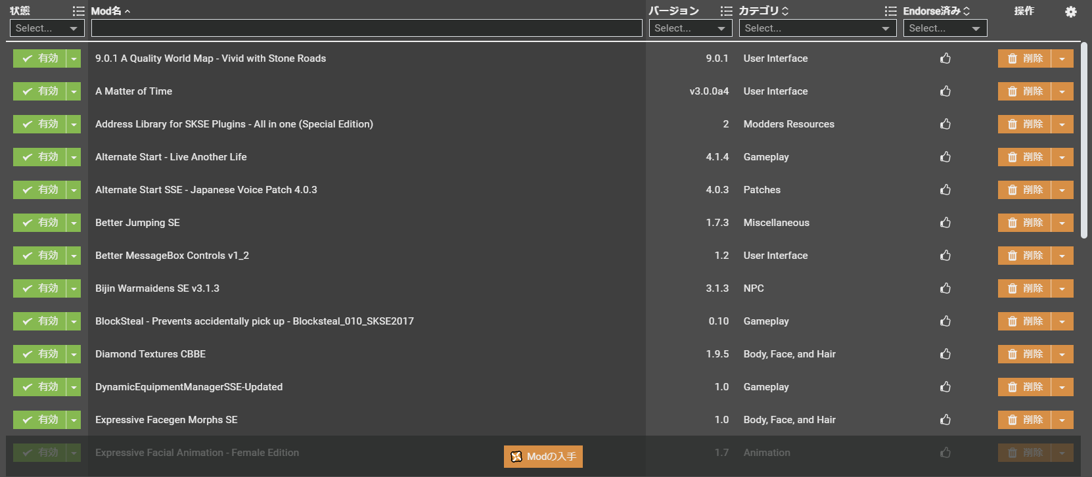Click 'Modders Resources' category cell

point(789,124)
